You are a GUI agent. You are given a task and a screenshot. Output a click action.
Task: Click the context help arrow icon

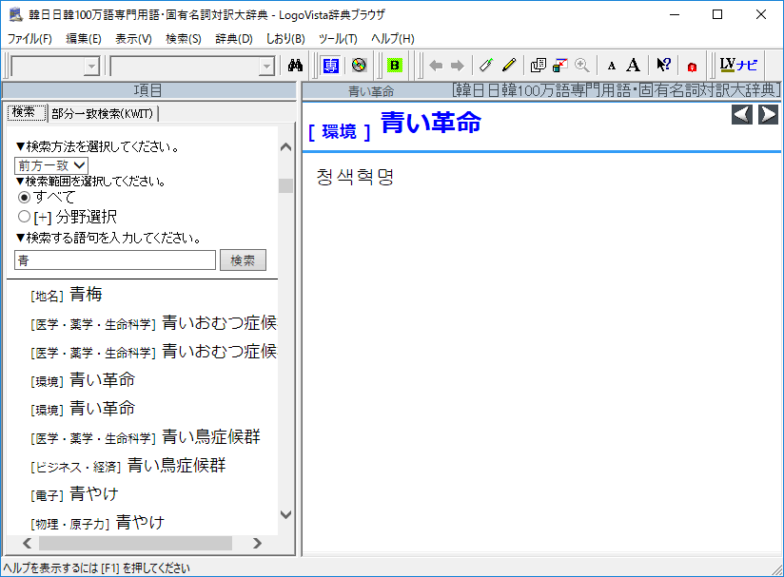click(664, 66)
